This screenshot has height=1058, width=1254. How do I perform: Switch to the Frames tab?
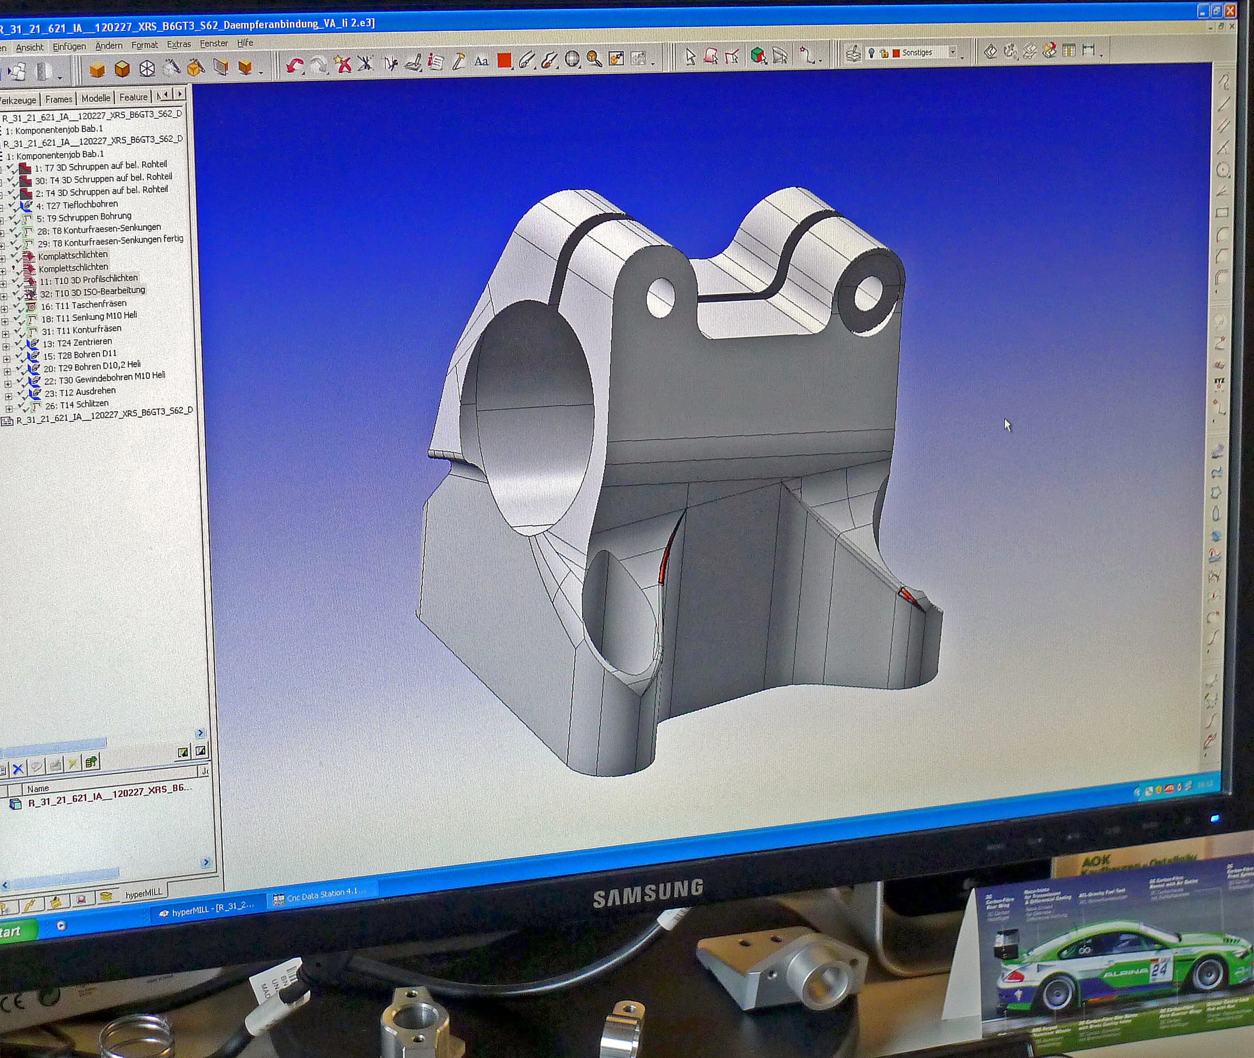(58, 99)
